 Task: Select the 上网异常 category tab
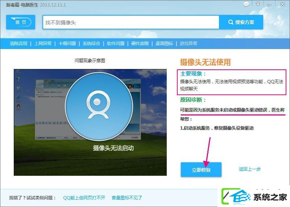click(x=43, y=44)
